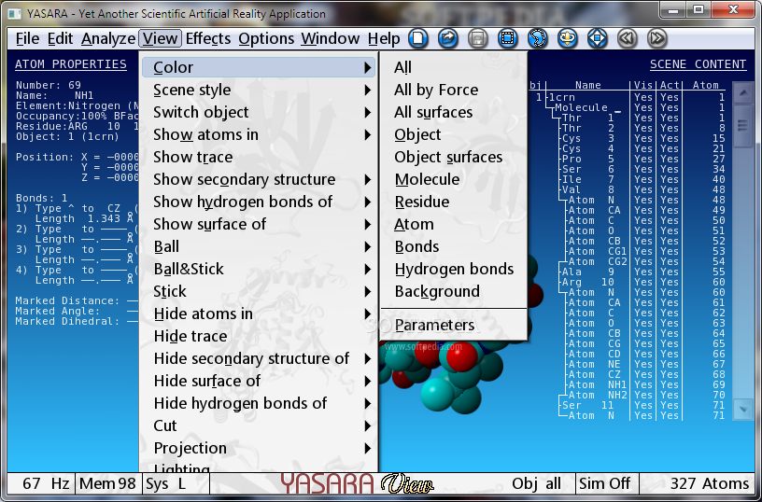Click the Scene Content scrollbar thumb
The height and width of the screenshot is (502, 762).
(742, 126)
